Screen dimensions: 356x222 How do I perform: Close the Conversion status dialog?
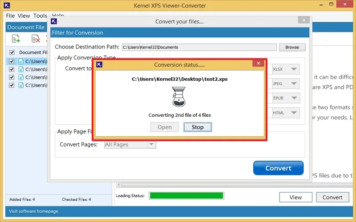pos(259,63)
